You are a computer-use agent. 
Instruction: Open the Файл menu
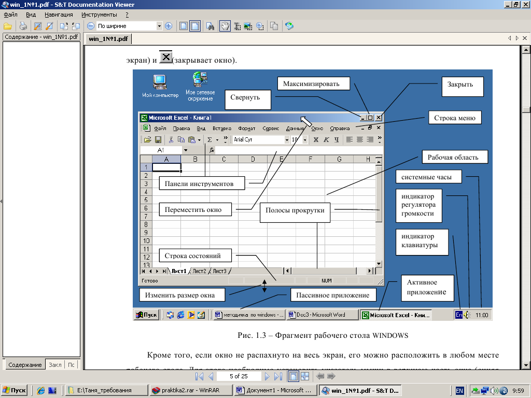point(11,15)
